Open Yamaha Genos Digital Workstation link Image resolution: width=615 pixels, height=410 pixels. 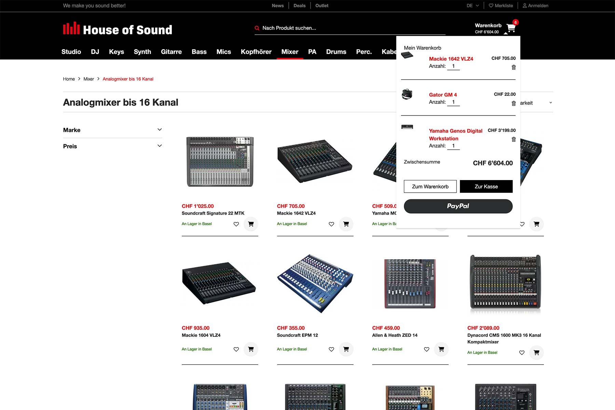[455, 135]
